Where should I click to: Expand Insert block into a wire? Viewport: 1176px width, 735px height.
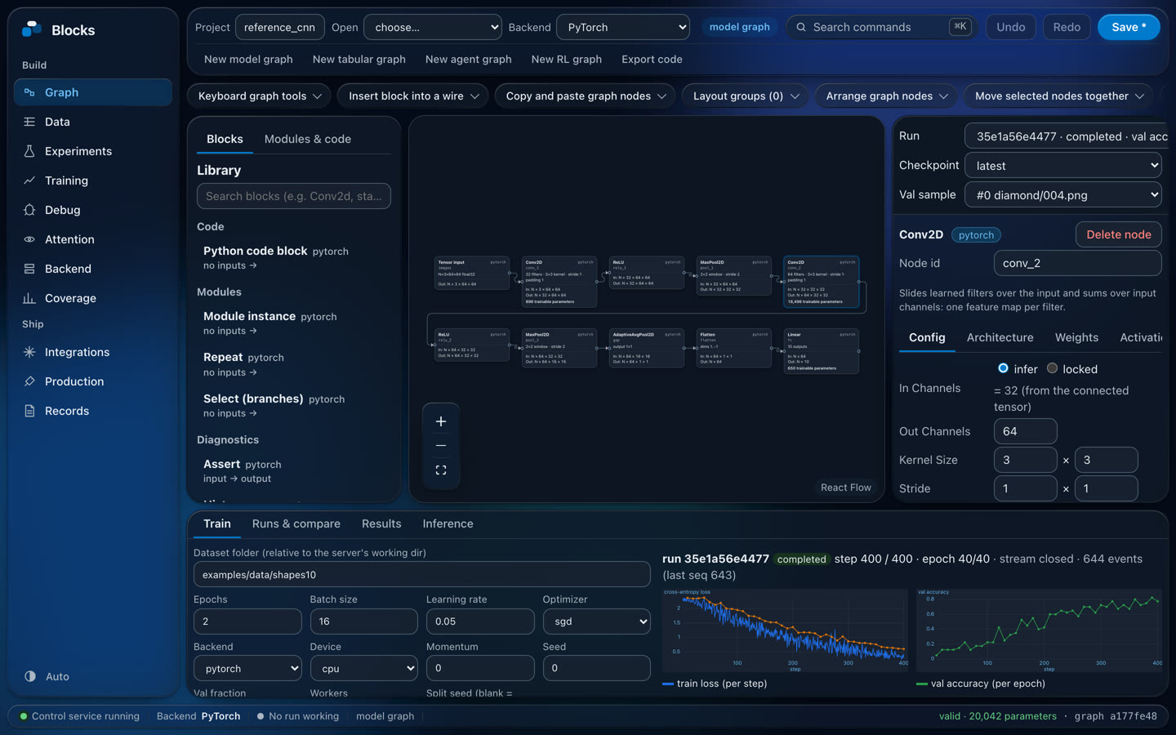point(413,96)
